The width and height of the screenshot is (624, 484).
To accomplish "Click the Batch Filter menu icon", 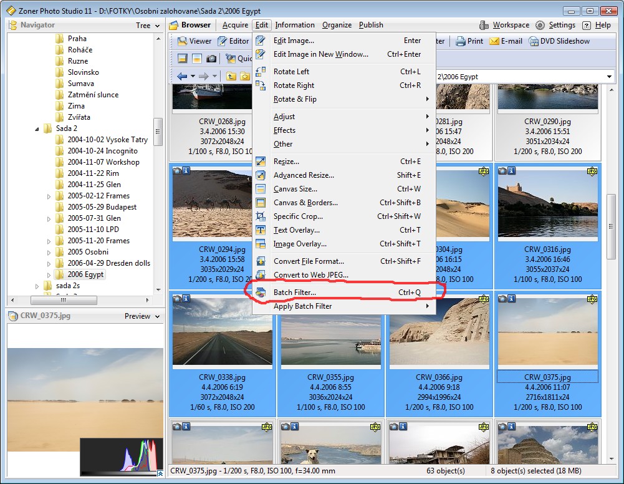I will point(261,293).
